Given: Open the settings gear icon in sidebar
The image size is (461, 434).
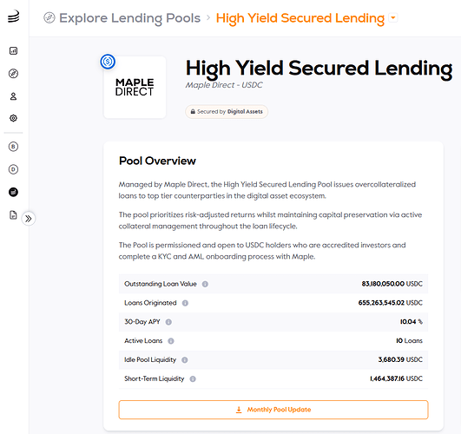Looking at the screenshot, I should click(13, 118).
